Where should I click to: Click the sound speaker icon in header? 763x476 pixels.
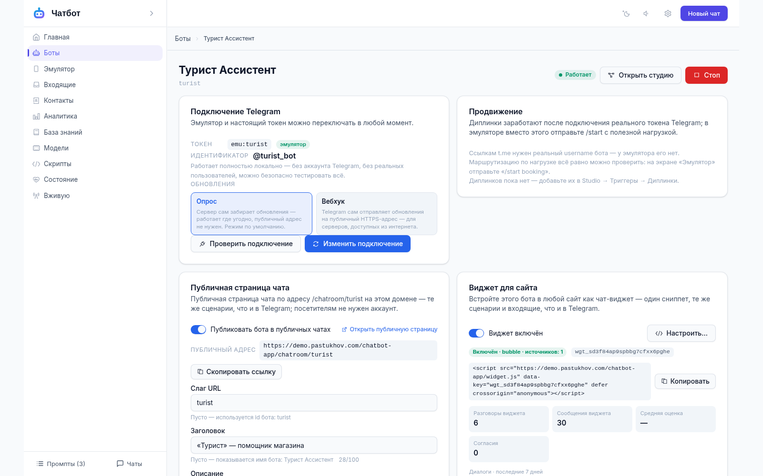(x=646, y=14)
